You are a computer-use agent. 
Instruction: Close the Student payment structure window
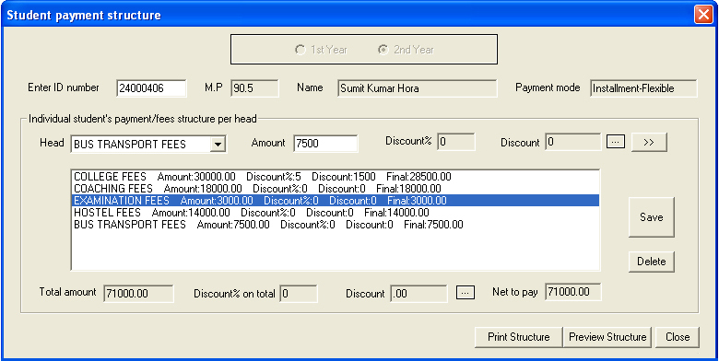point(703,15)
